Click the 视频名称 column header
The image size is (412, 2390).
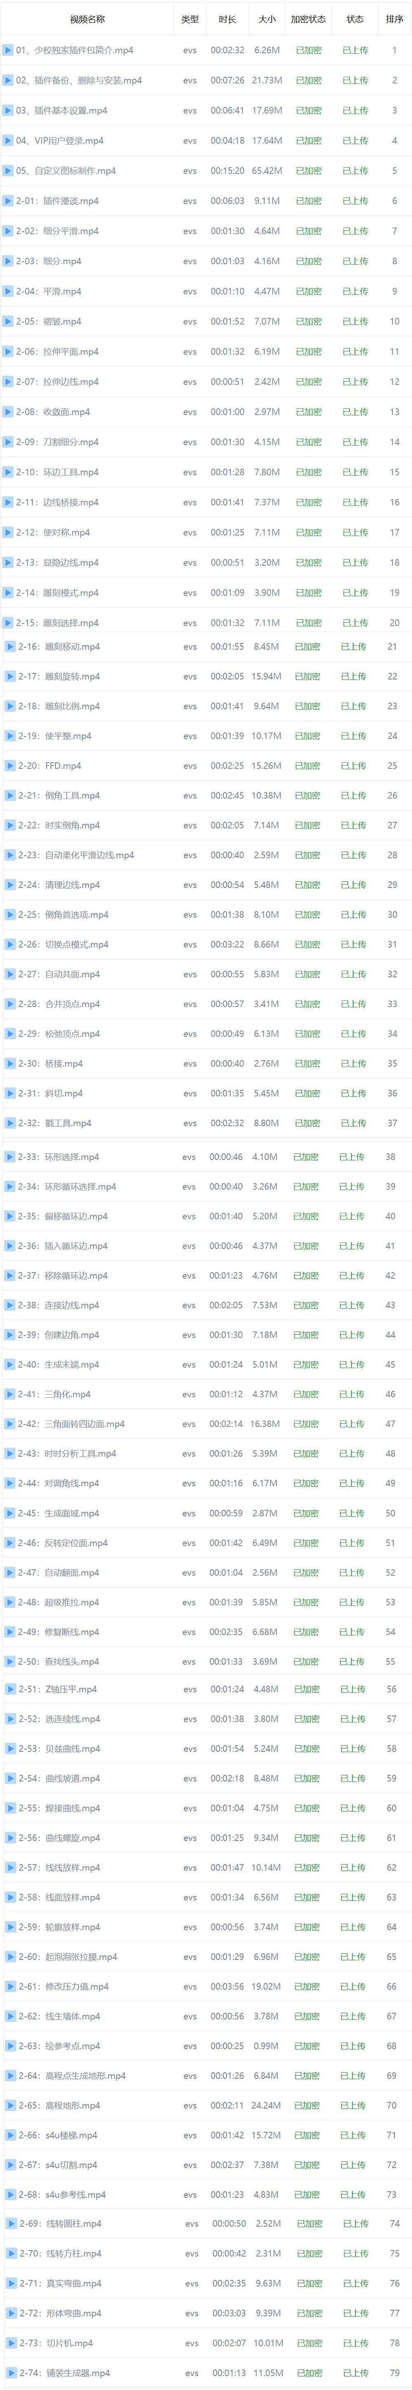(87, 19)
